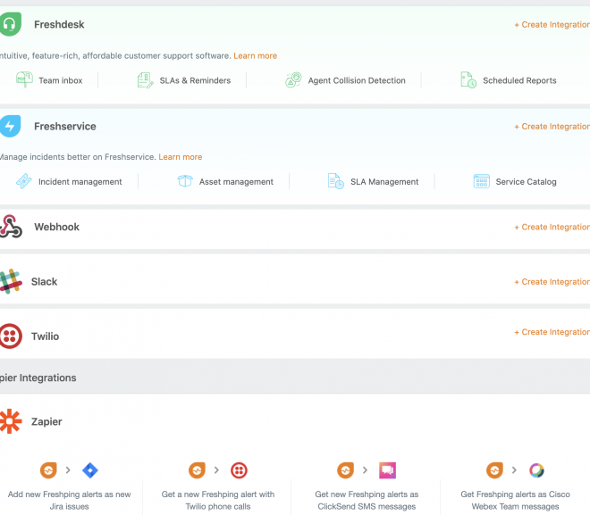Click the Freshservice lightning bolt logo

click(x=10, y=126)
